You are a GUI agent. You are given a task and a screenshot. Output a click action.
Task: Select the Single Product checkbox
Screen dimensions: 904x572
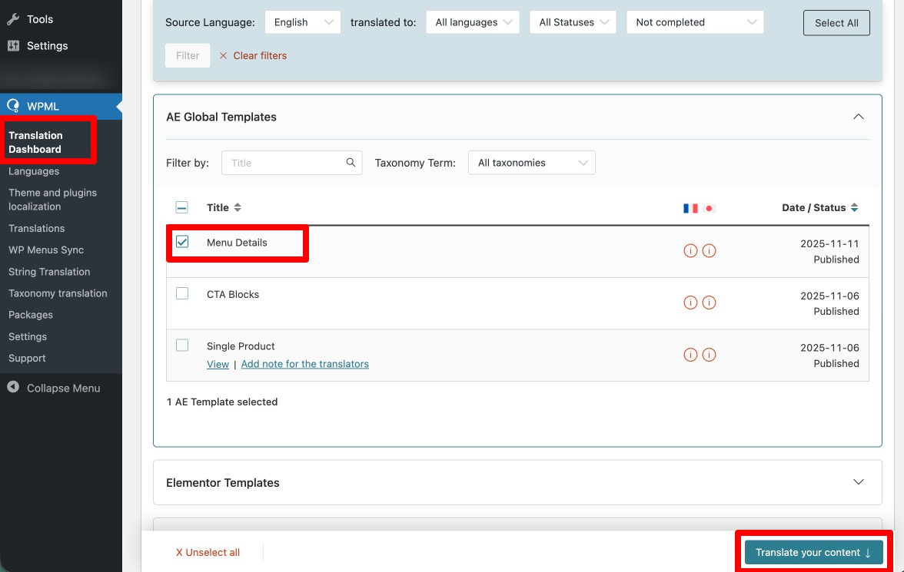click(182, 346)
